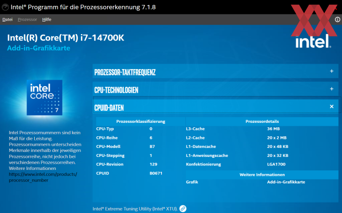The width and height of the screenshot is (342, 213).
Task: Click the CPU-Typ label
Action: click(x=105, y=129)
